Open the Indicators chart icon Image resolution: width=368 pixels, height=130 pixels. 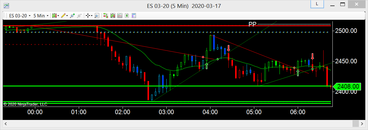pyautogui.click(x=120, y=16)
